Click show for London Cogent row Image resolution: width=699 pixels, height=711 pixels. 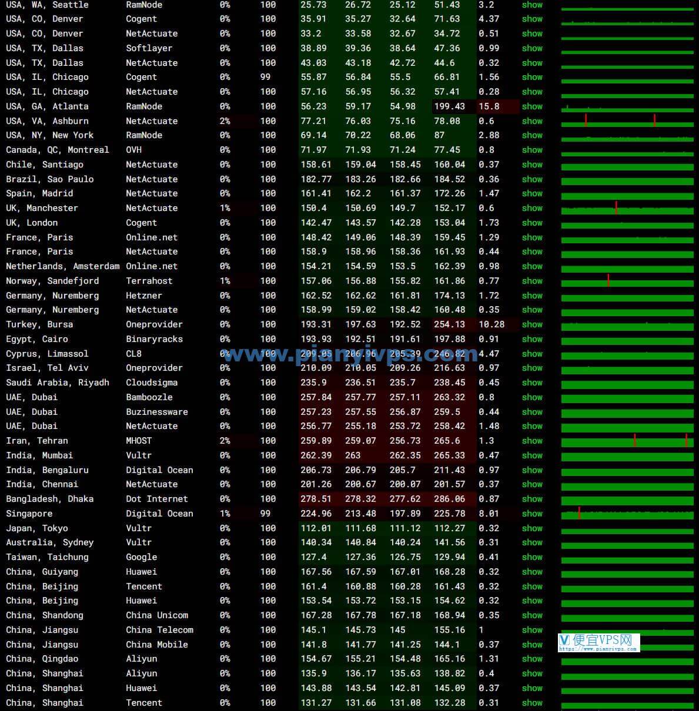[532, 223]
